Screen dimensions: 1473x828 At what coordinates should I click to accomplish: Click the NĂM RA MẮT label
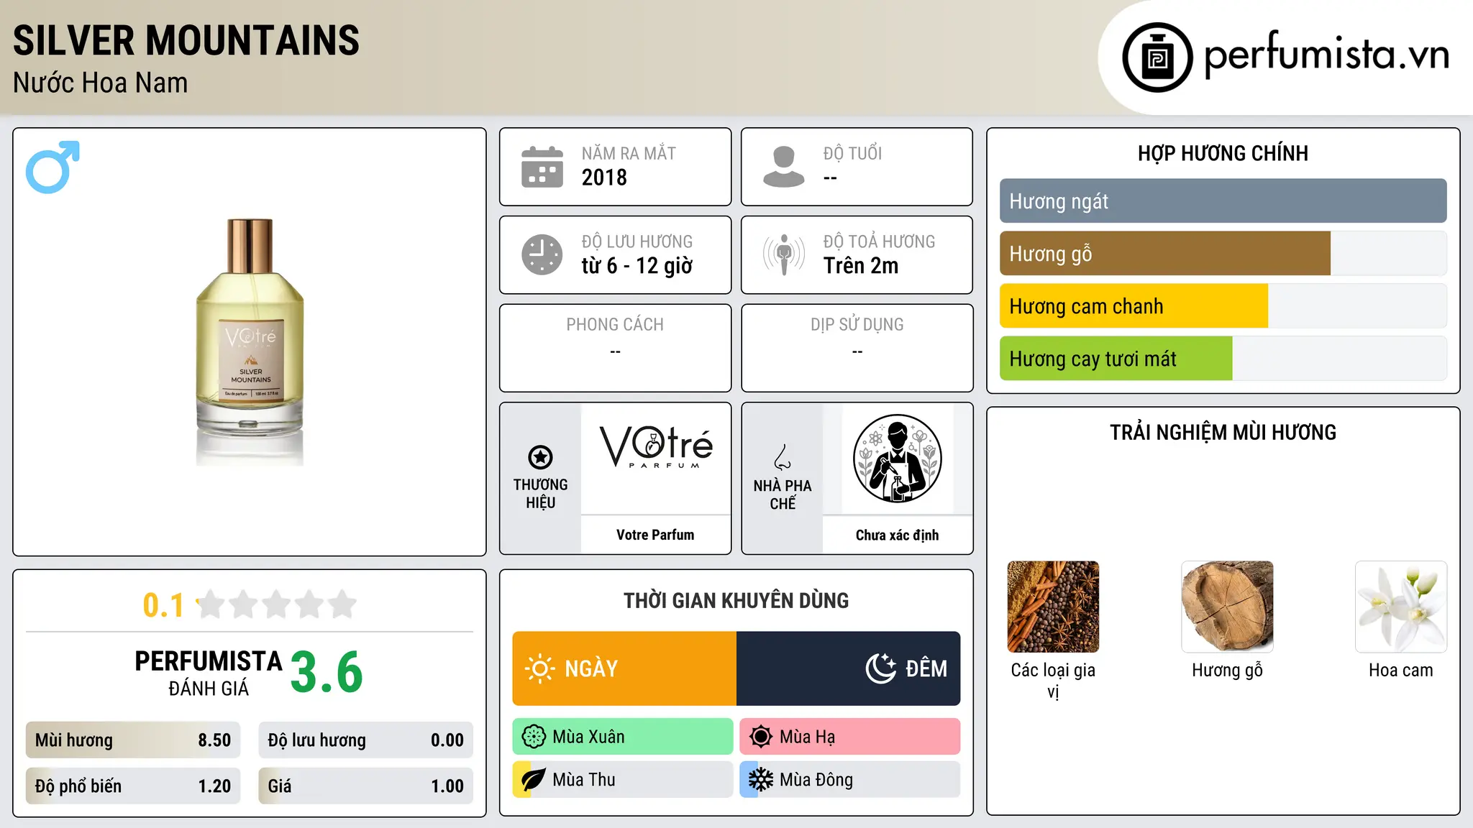629,153
